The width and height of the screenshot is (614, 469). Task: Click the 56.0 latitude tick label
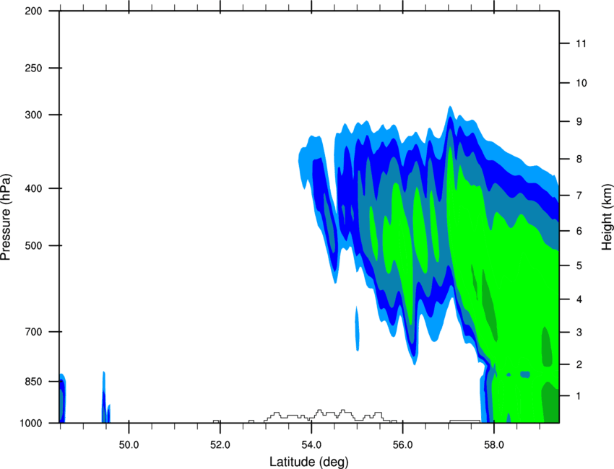point(403,445)
